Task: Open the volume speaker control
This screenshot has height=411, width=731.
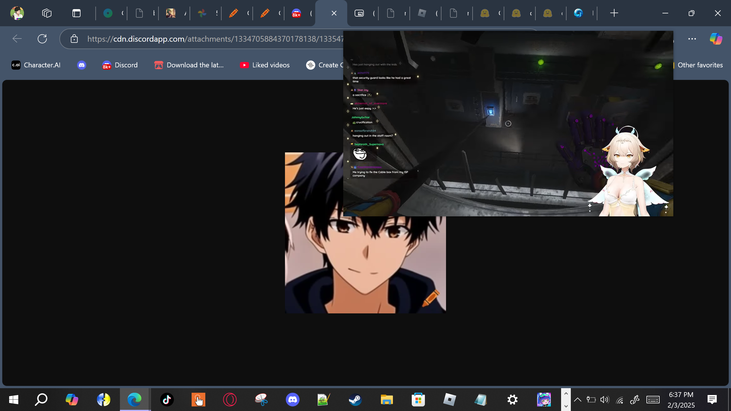Action: pos(605,400)
